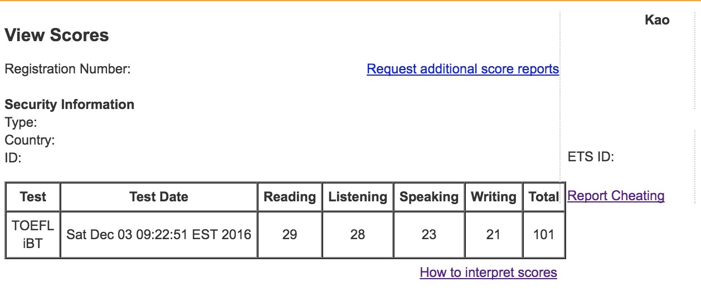Click the Listening column header
Screen dimensions: 701x297
click(x=358, y=197)
